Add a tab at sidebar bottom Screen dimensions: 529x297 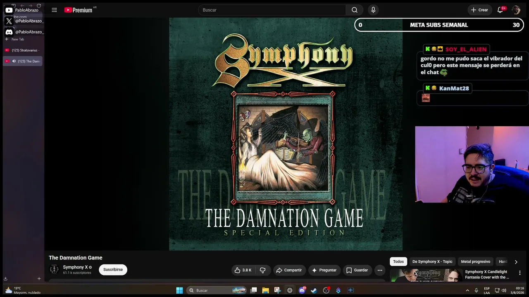click(x=39, y=278)
